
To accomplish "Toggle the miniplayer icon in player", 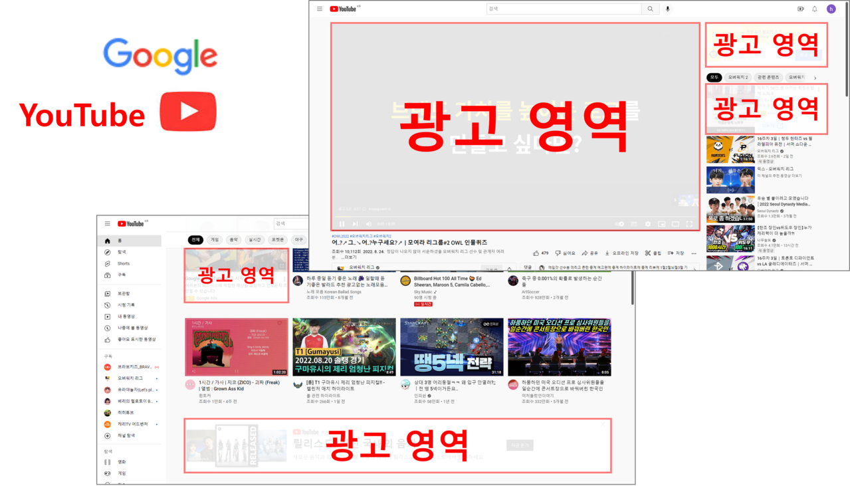I will tap(662, 224).
